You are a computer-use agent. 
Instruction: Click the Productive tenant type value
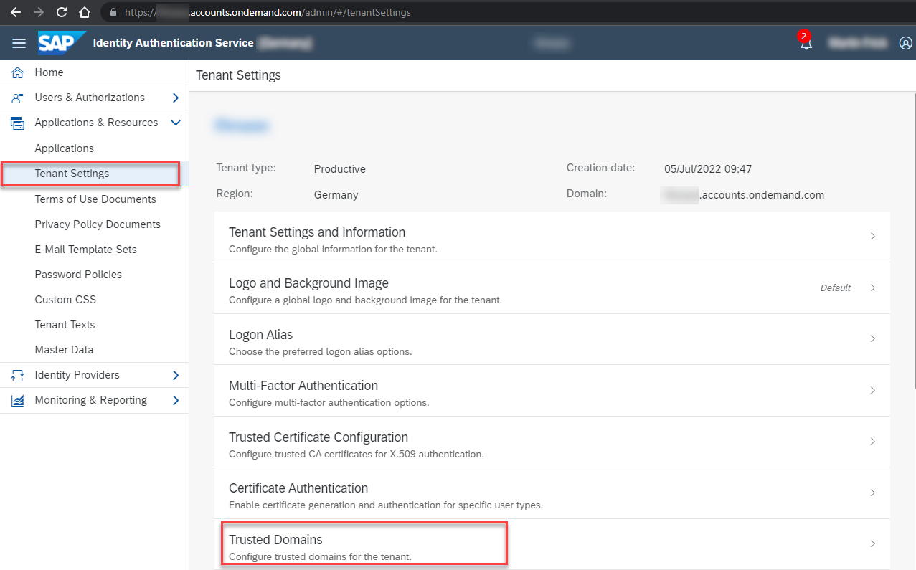tap(340, 169)
